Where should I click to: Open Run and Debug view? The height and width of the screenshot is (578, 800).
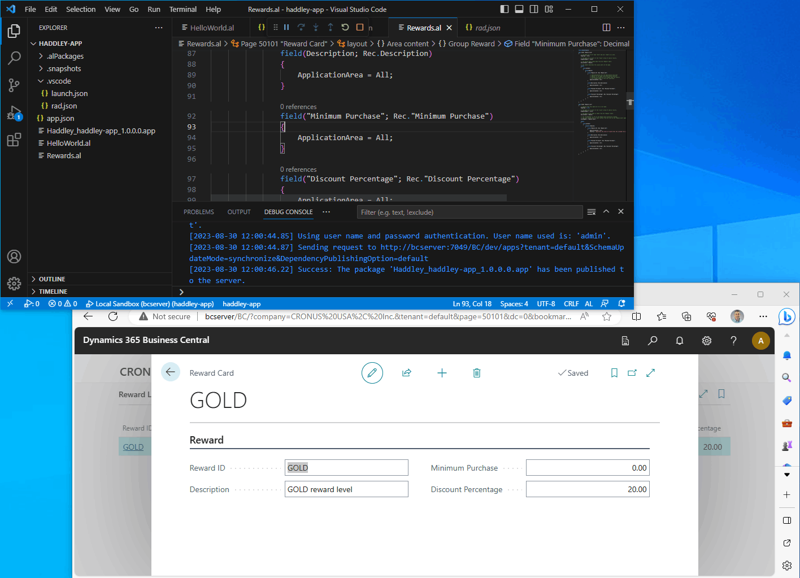coord(14,113)
